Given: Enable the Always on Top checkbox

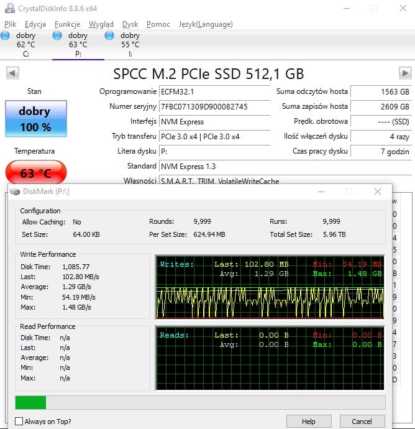Looking at the screenshot, I should (x=19, y=422).
